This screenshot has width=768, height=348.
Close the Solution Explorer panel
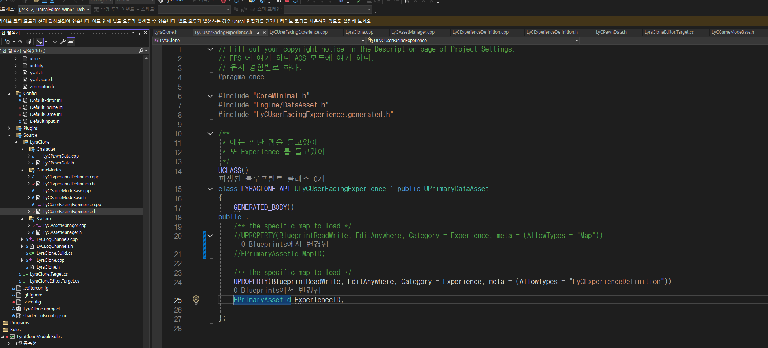145,33
